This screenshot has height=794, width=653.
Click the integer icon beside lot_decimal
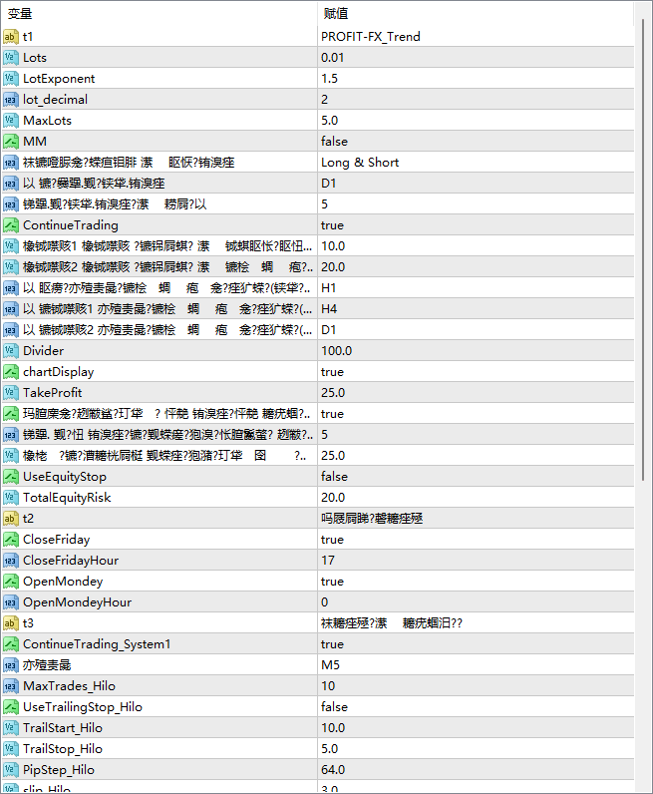pyautogui.click(x=11, y=100)
